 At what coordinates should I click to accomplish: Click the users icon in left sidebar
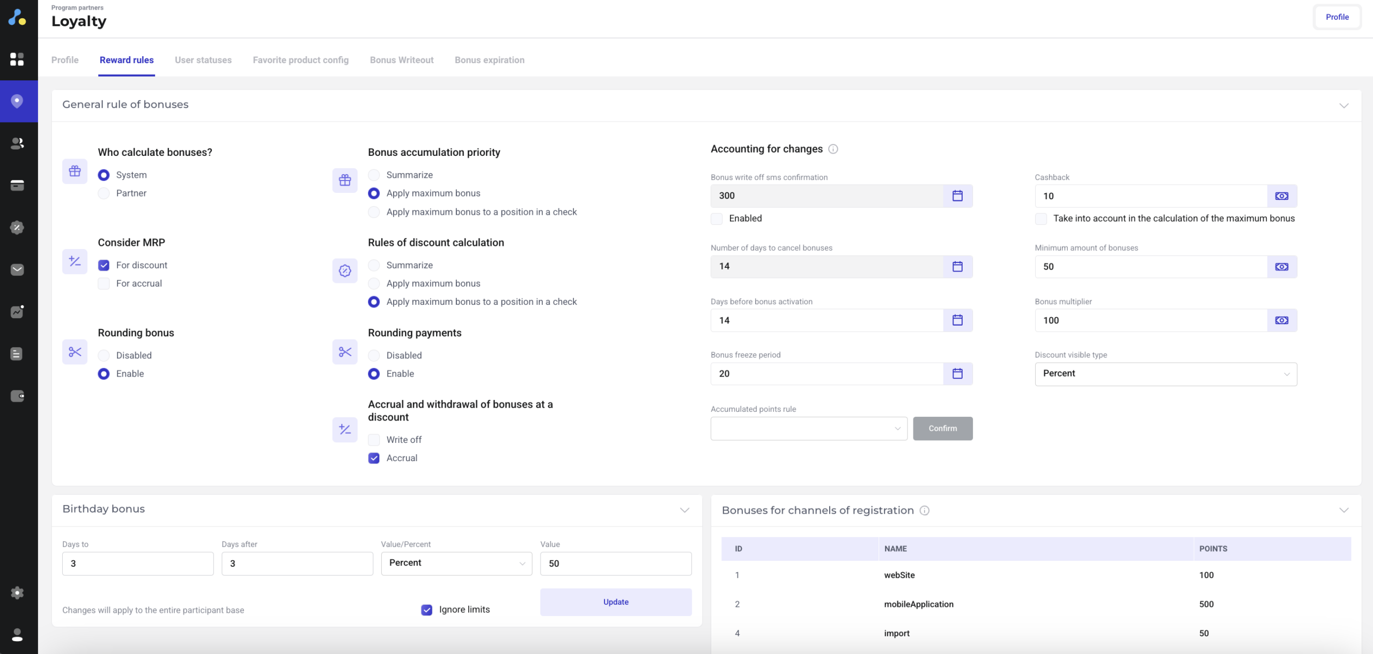click(x=17, y=143)
